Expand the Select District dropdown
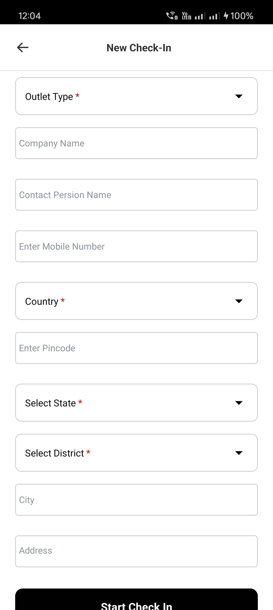 pos(126,453)
